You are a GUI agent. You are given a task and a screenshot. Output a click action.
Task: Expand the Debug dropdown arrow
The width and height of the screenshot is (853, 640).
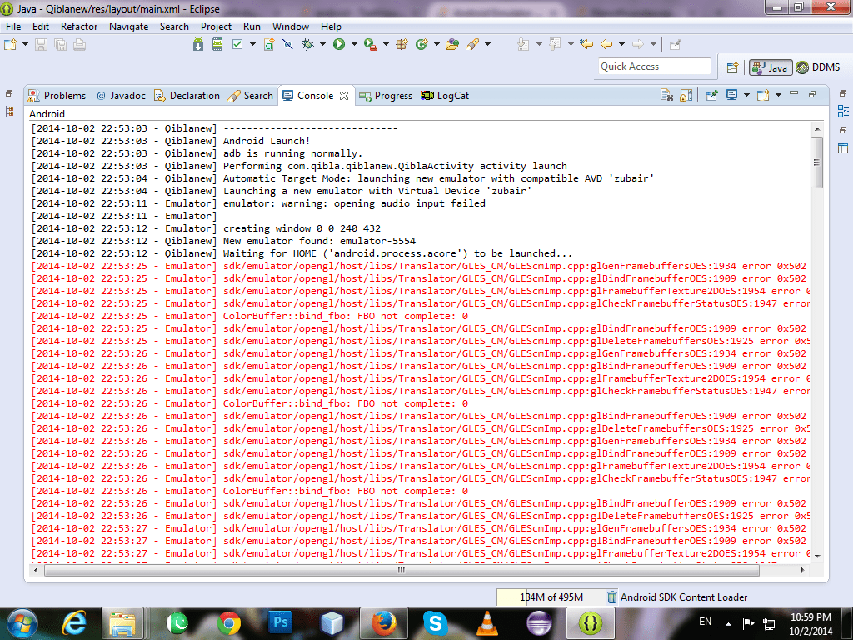pyautogui.click(x=322, y=45)
